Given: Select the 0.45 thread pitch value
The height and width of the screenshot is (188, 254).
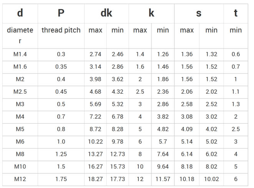Looking at the screenshot, I should [61, 92].
